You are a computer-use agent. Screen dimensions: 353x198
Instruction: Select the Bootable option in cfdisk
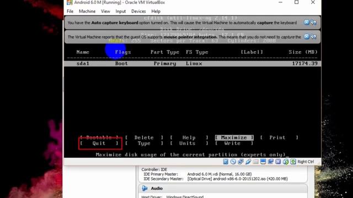[99, 137]
